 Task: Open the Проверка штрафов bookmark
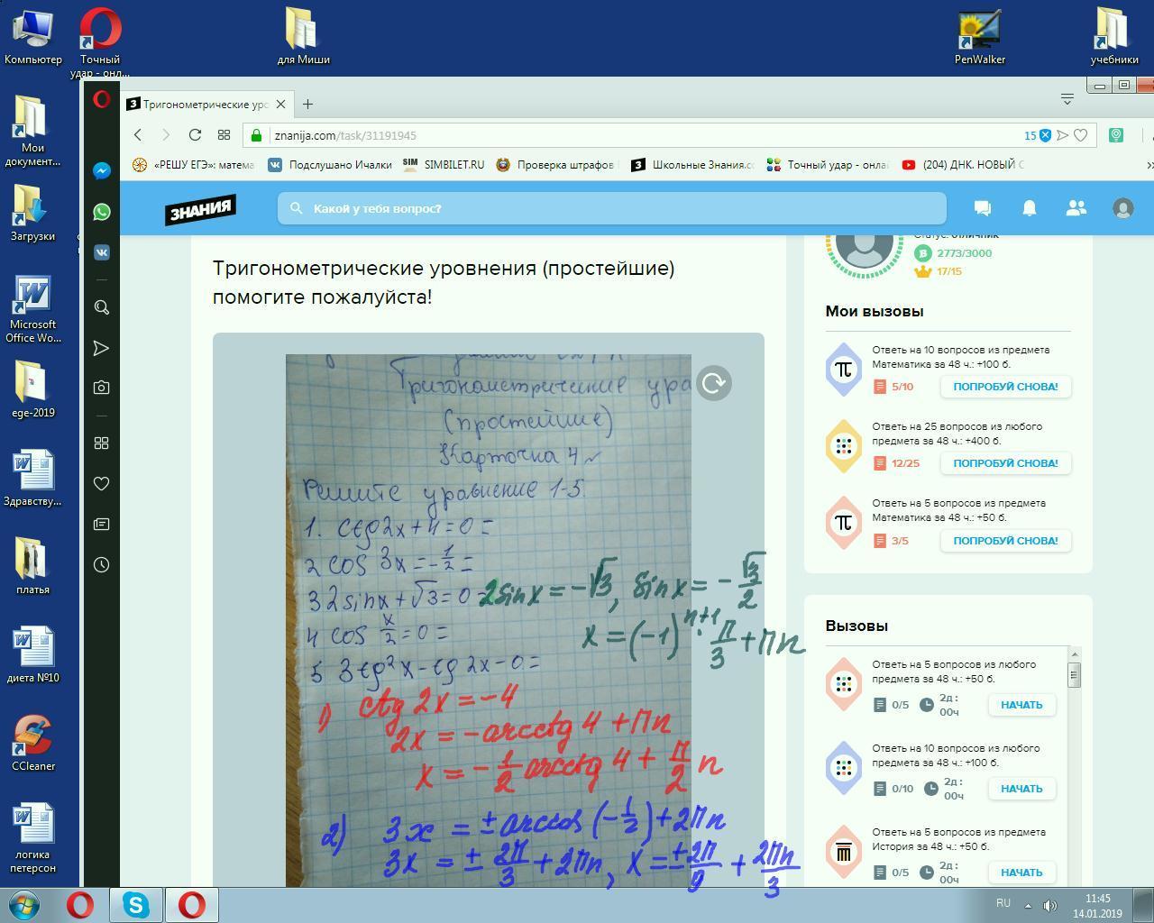(x=555, y=165)
